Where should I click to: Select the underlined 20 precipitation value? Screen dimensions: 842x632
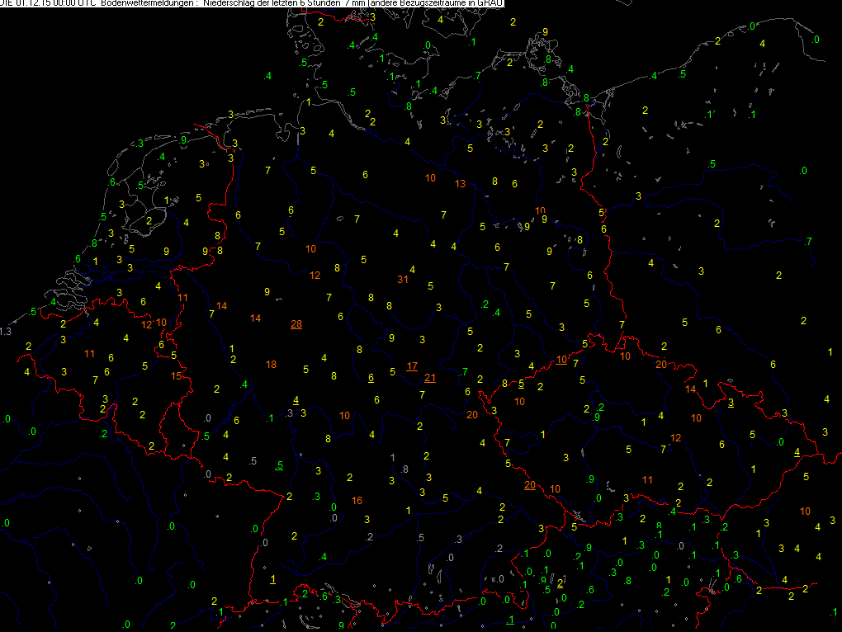point(529,484)
